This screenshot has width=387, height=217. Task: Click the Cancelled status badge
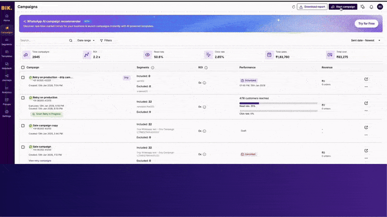click(x=248, y=154)
